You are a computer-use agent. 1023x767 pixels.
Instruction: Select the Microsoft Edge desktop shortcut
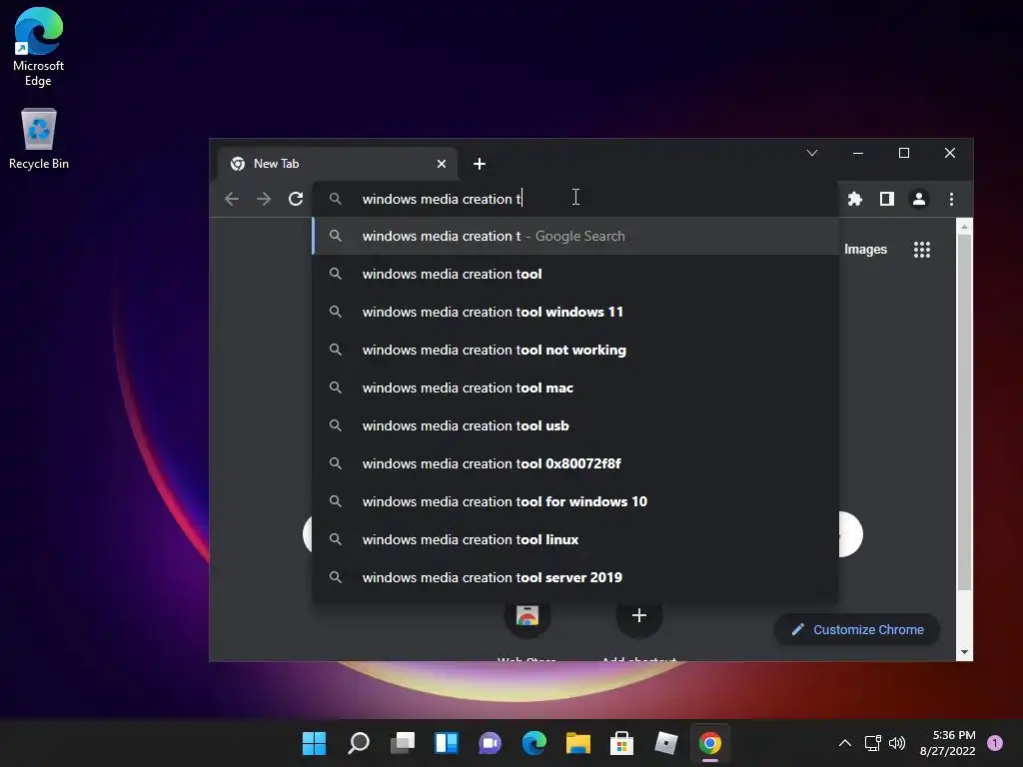click(x=39, y=48)
